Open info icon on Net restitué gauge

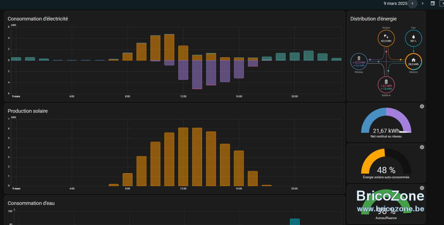pos(422,107)
